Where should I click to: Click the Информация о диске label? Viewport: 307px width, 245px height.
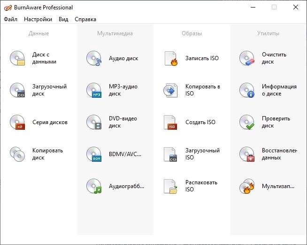point(279,90)
